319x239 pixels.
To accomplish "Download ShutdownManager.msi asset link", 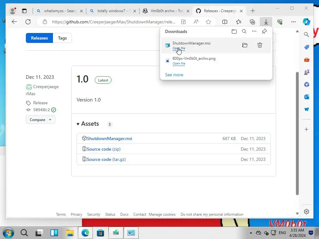I will (x=109, y=138).
